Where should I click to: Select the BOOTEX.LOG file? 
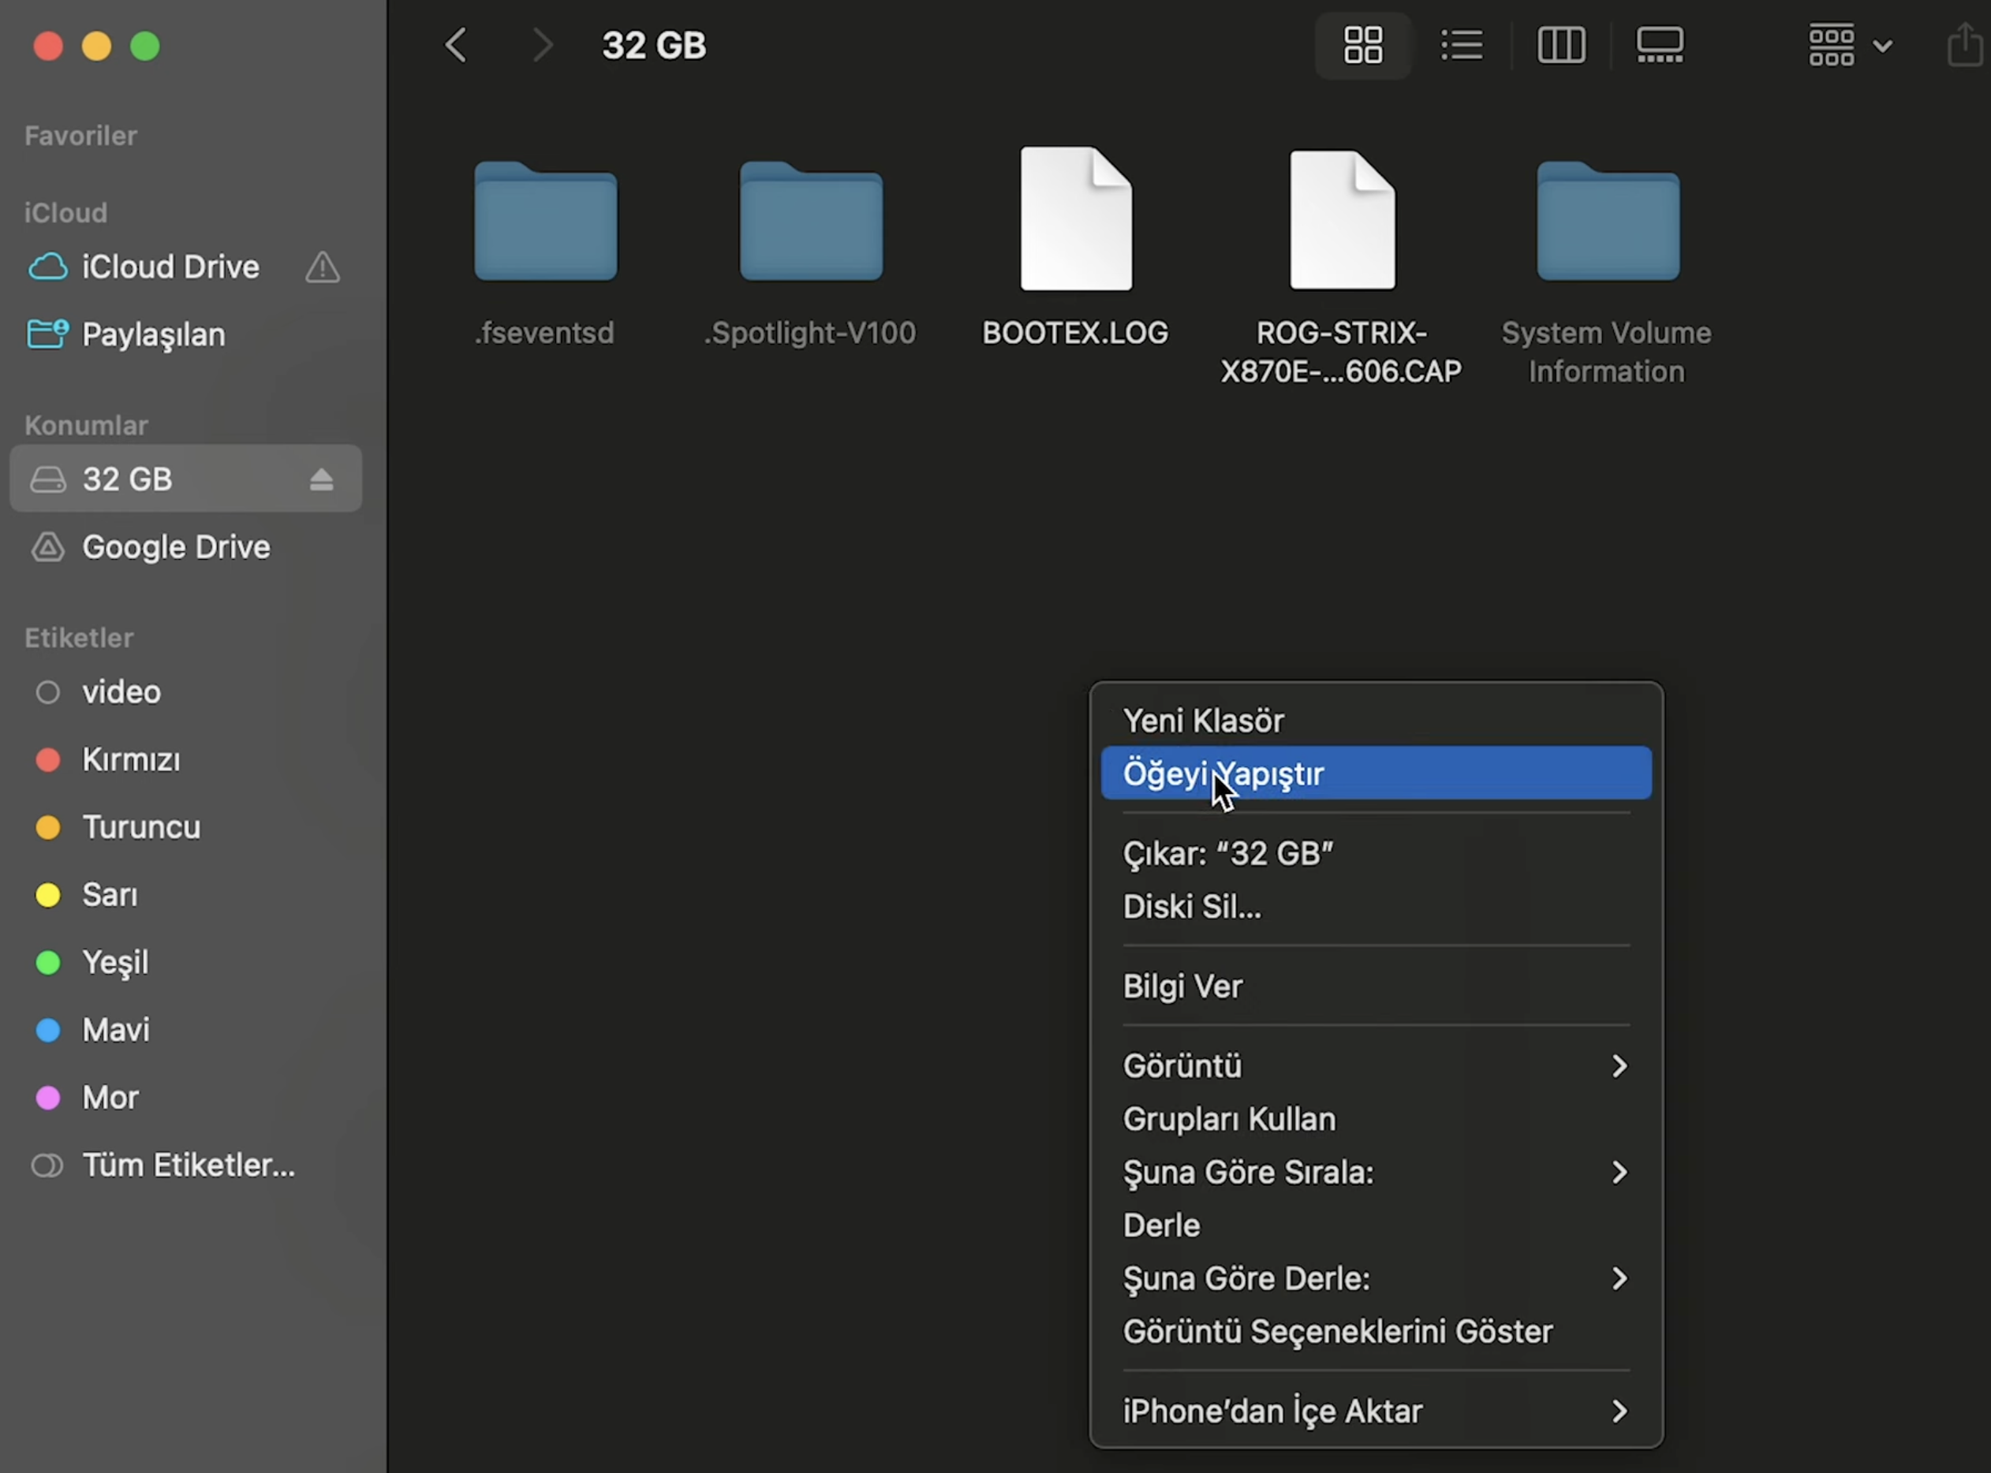[x=1075, y=220]
